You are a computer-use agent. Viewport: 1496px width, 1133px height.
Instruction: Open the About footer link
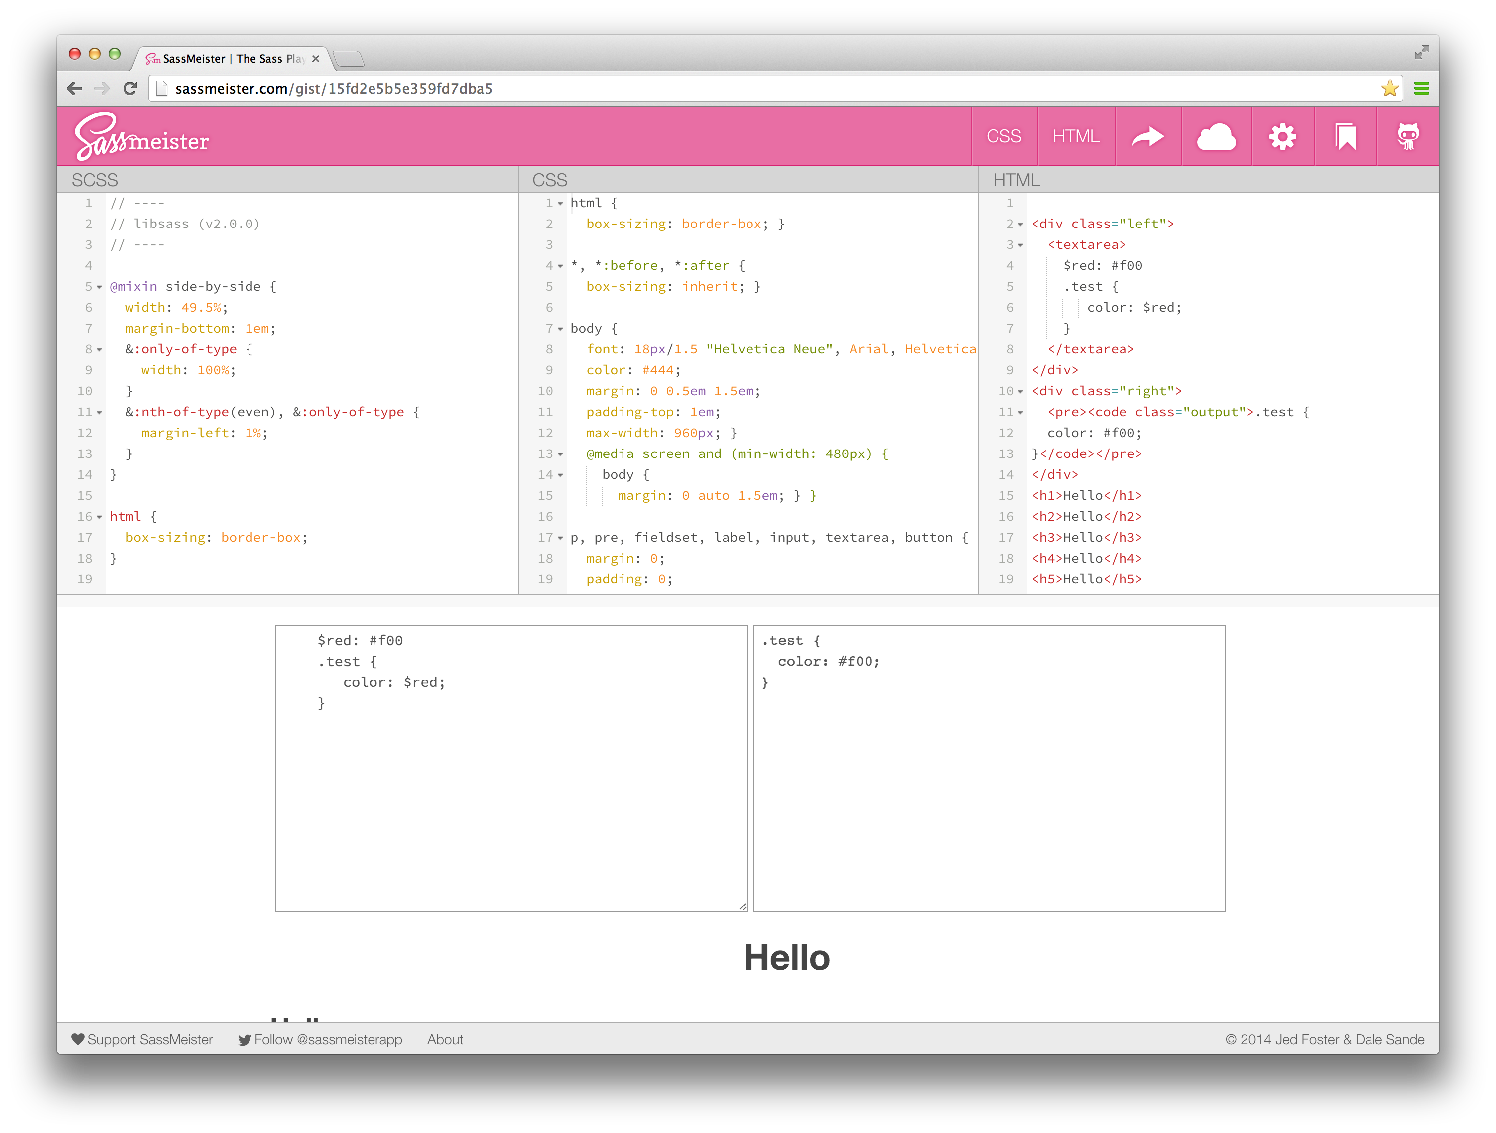pyautogui.click(x=445, y=1040)
